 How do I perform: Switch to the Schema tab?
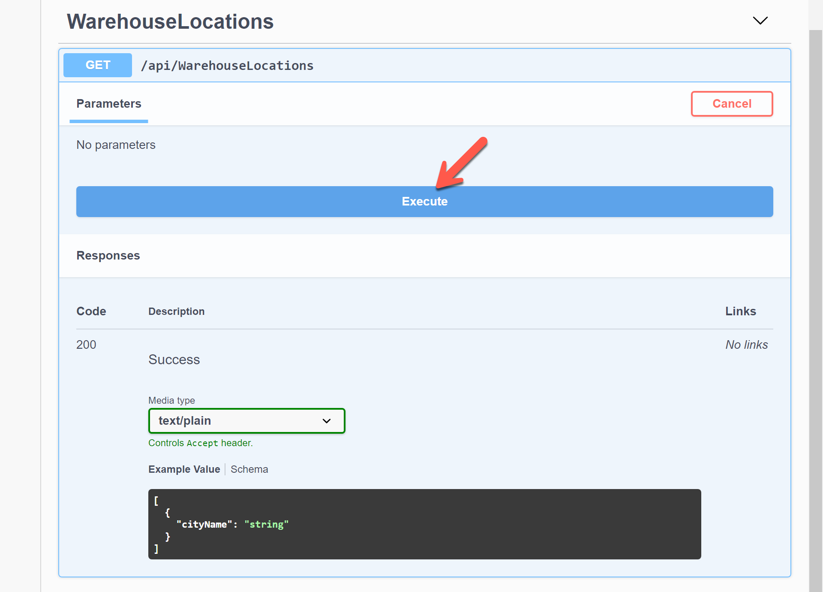point(249,469)
